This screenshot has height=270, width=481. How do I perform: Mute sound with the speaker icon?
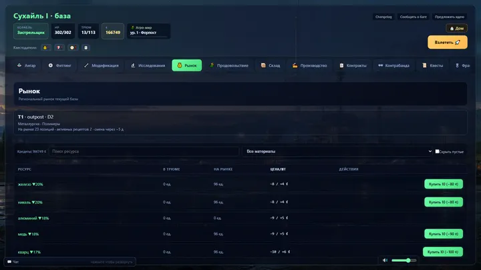pos(385,261)
